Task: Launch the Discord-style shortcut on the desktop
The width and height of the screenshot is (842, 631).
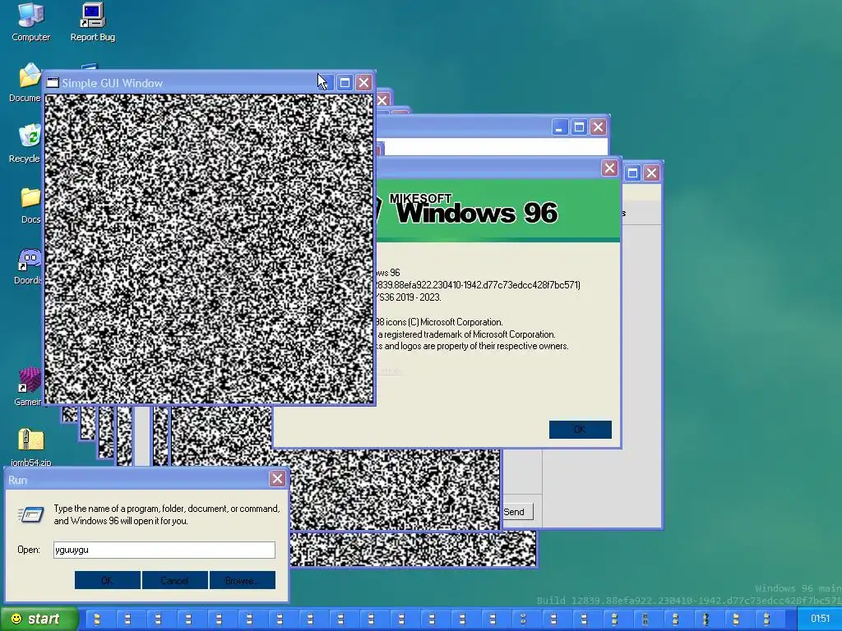Action: click(x=28, y=266)
